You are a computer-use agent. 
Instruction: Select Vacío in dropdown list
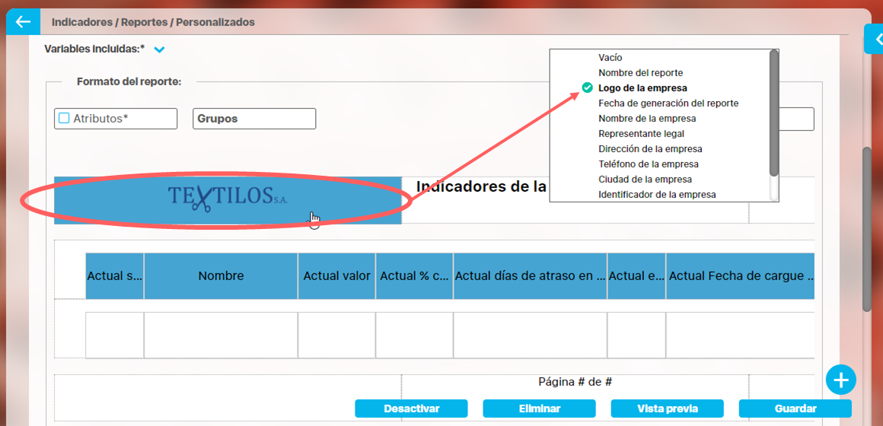pyautogui.click(x=610, y=57)
